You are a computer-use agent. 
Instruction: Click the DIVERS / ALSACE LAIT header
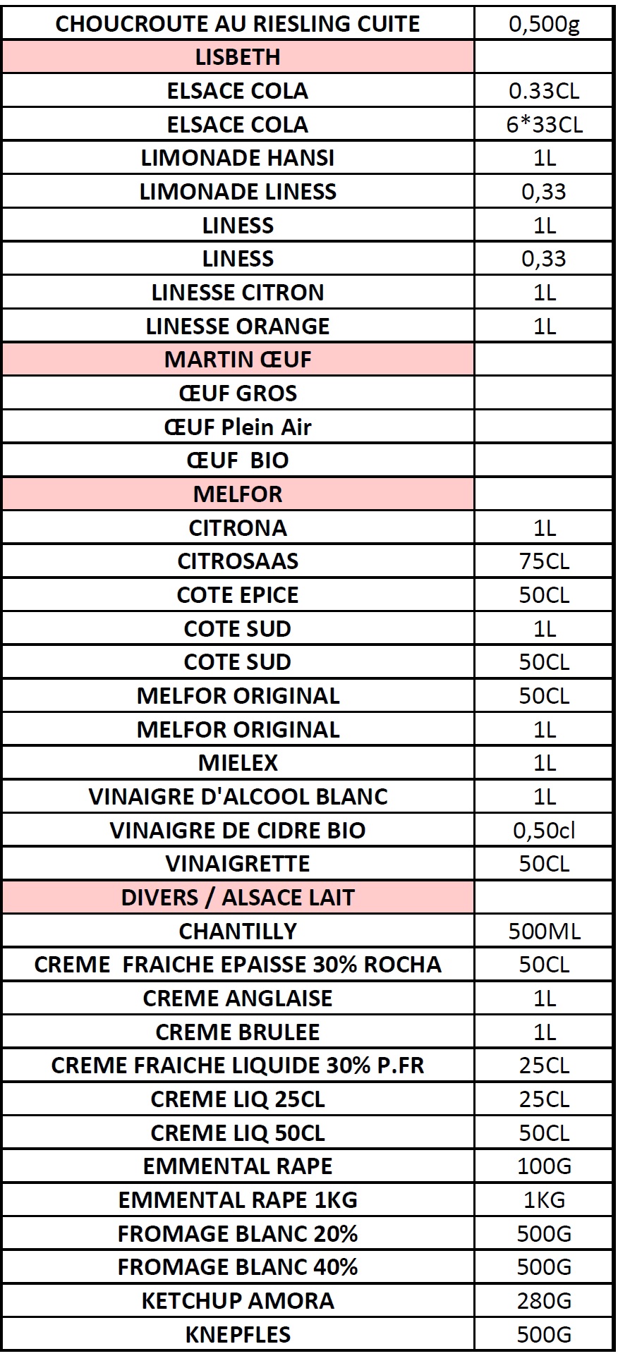238,898
